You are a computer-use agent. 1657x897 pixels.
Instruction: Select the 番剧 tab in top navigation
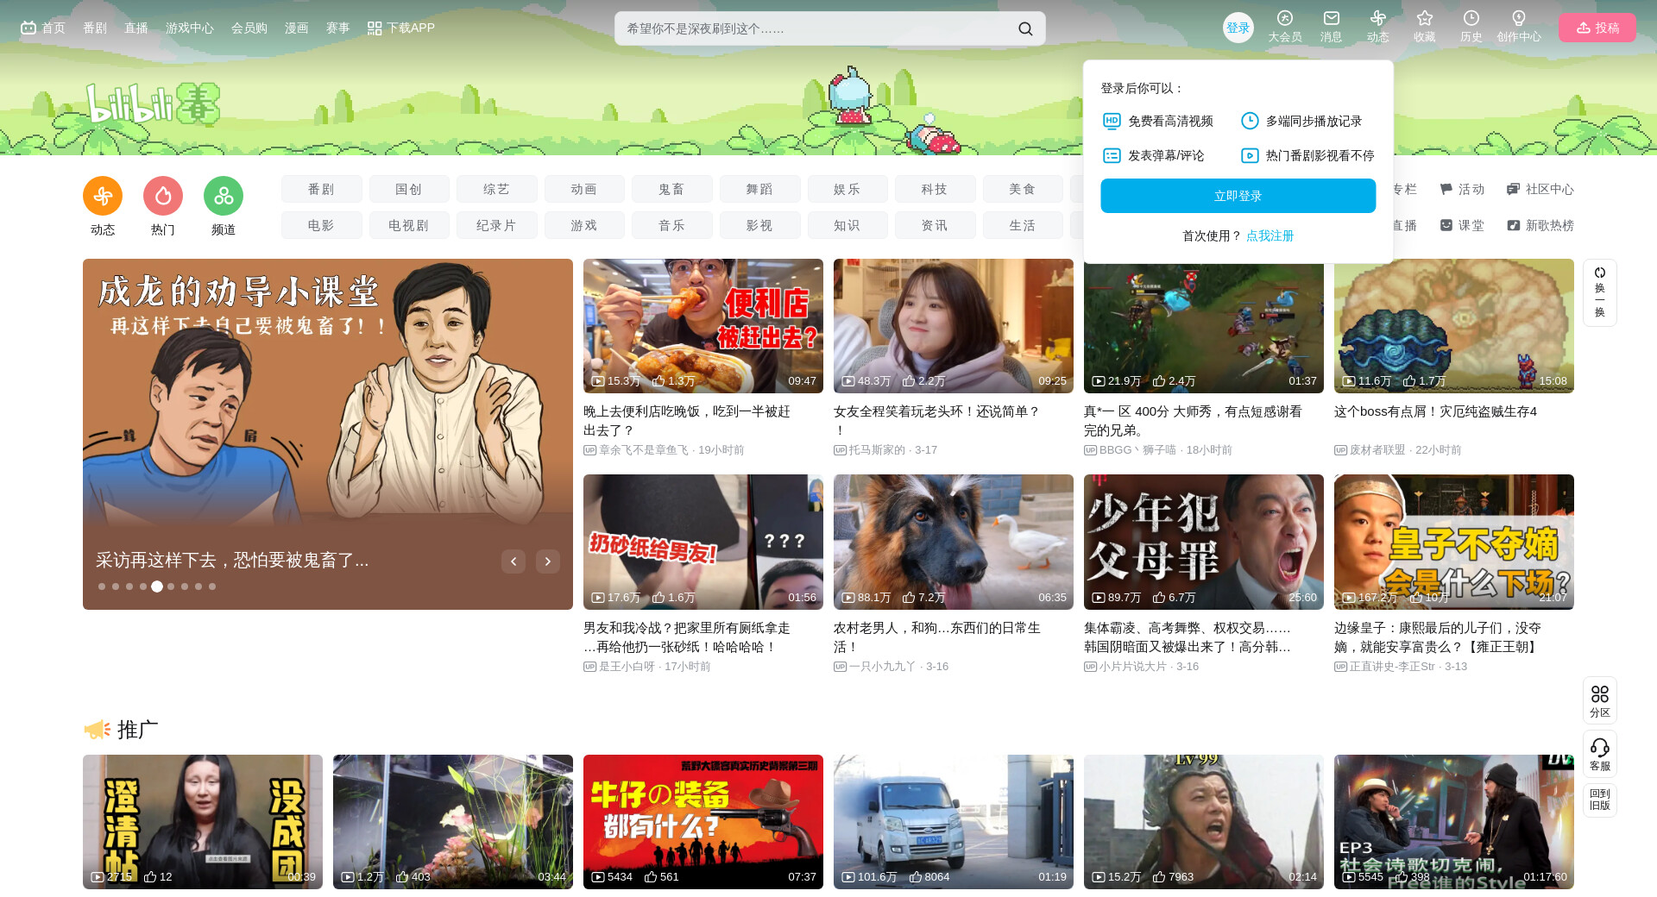tap(95, 28)
